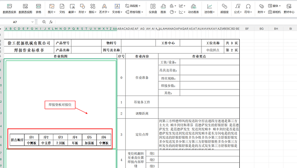Click the 调整距离 cell
Viewport: 297px width, 168px height.
pyautogui.click(x=142, y=114)
